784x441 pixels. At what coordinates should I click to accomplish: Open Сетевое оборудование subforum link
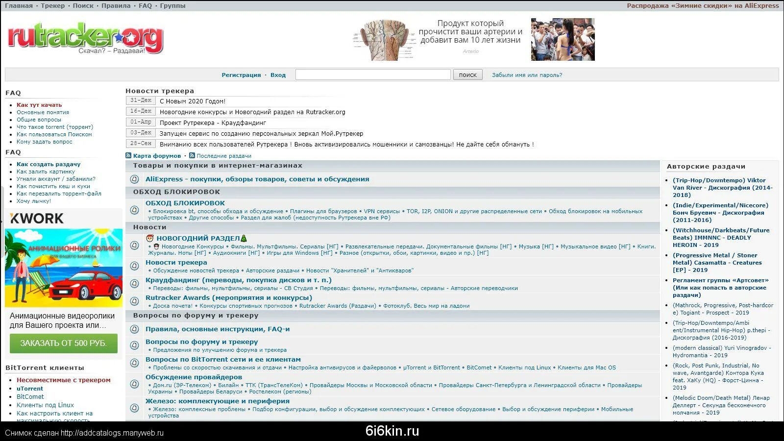[x=464, y=409]
